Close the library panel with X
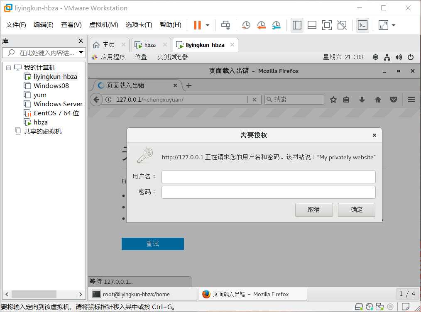The height and width of the screenshot is (312, 421). click(81, 41)
